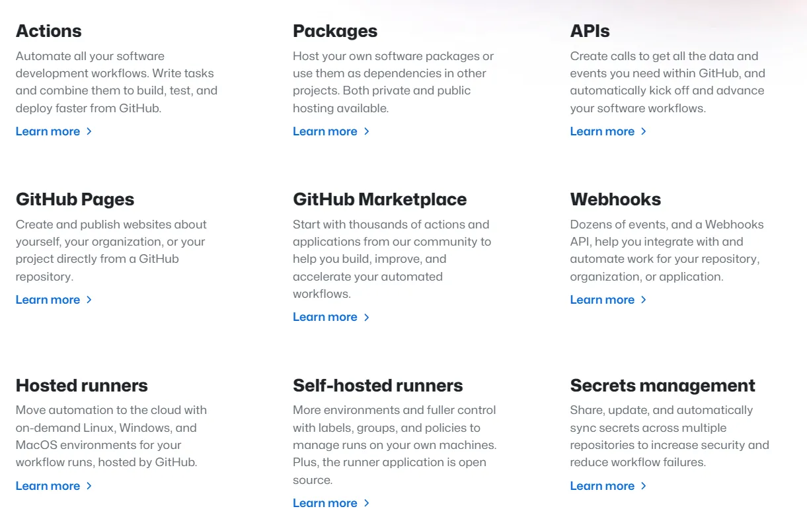Open Learn more link for Actions
The image size is (807, 515).
48,131
